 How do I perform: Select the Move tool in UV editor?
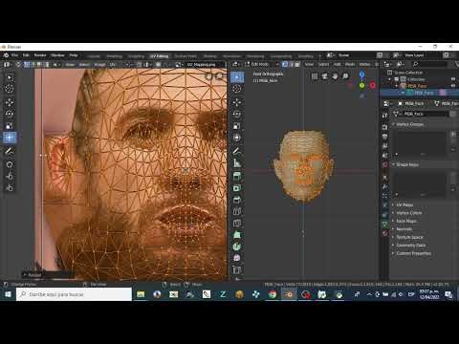[x=10, y=102]
